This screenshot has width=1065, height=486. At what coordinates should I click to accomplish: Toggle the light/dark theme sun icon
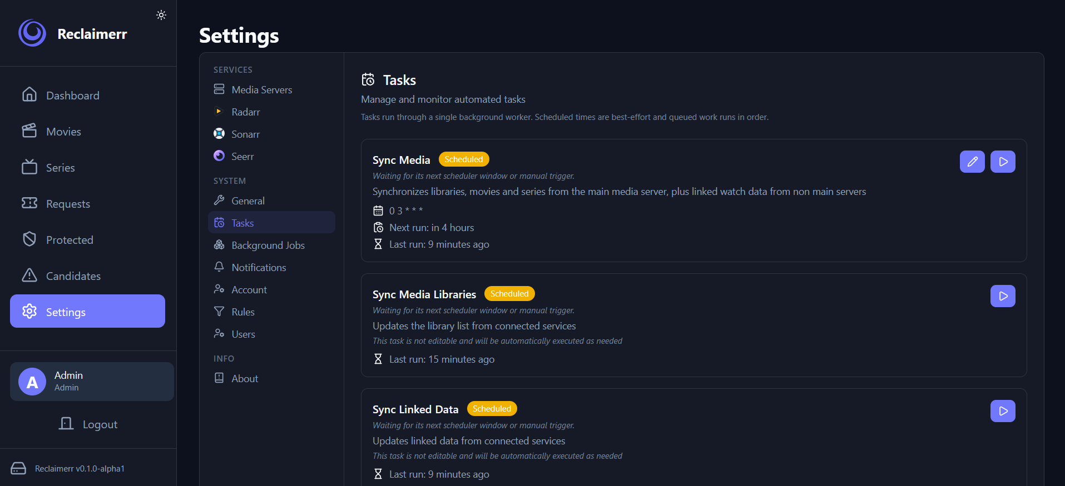click(x=161, y=15)
